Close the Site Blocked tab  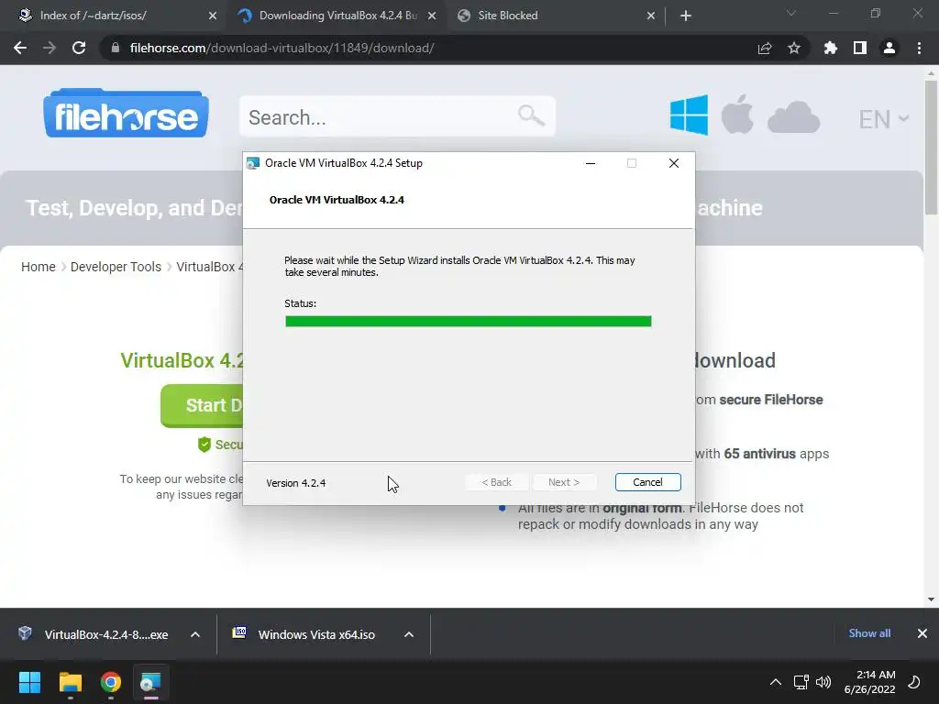click(651, 16)
